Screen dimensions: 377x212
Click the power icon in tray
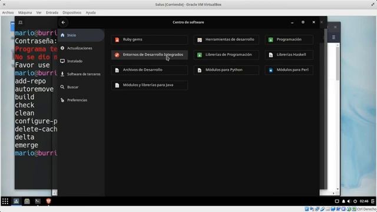355,201
